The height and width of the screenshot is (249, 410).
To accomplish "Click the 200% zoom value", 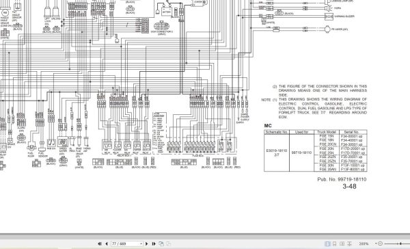I will (x=364, y=244).
